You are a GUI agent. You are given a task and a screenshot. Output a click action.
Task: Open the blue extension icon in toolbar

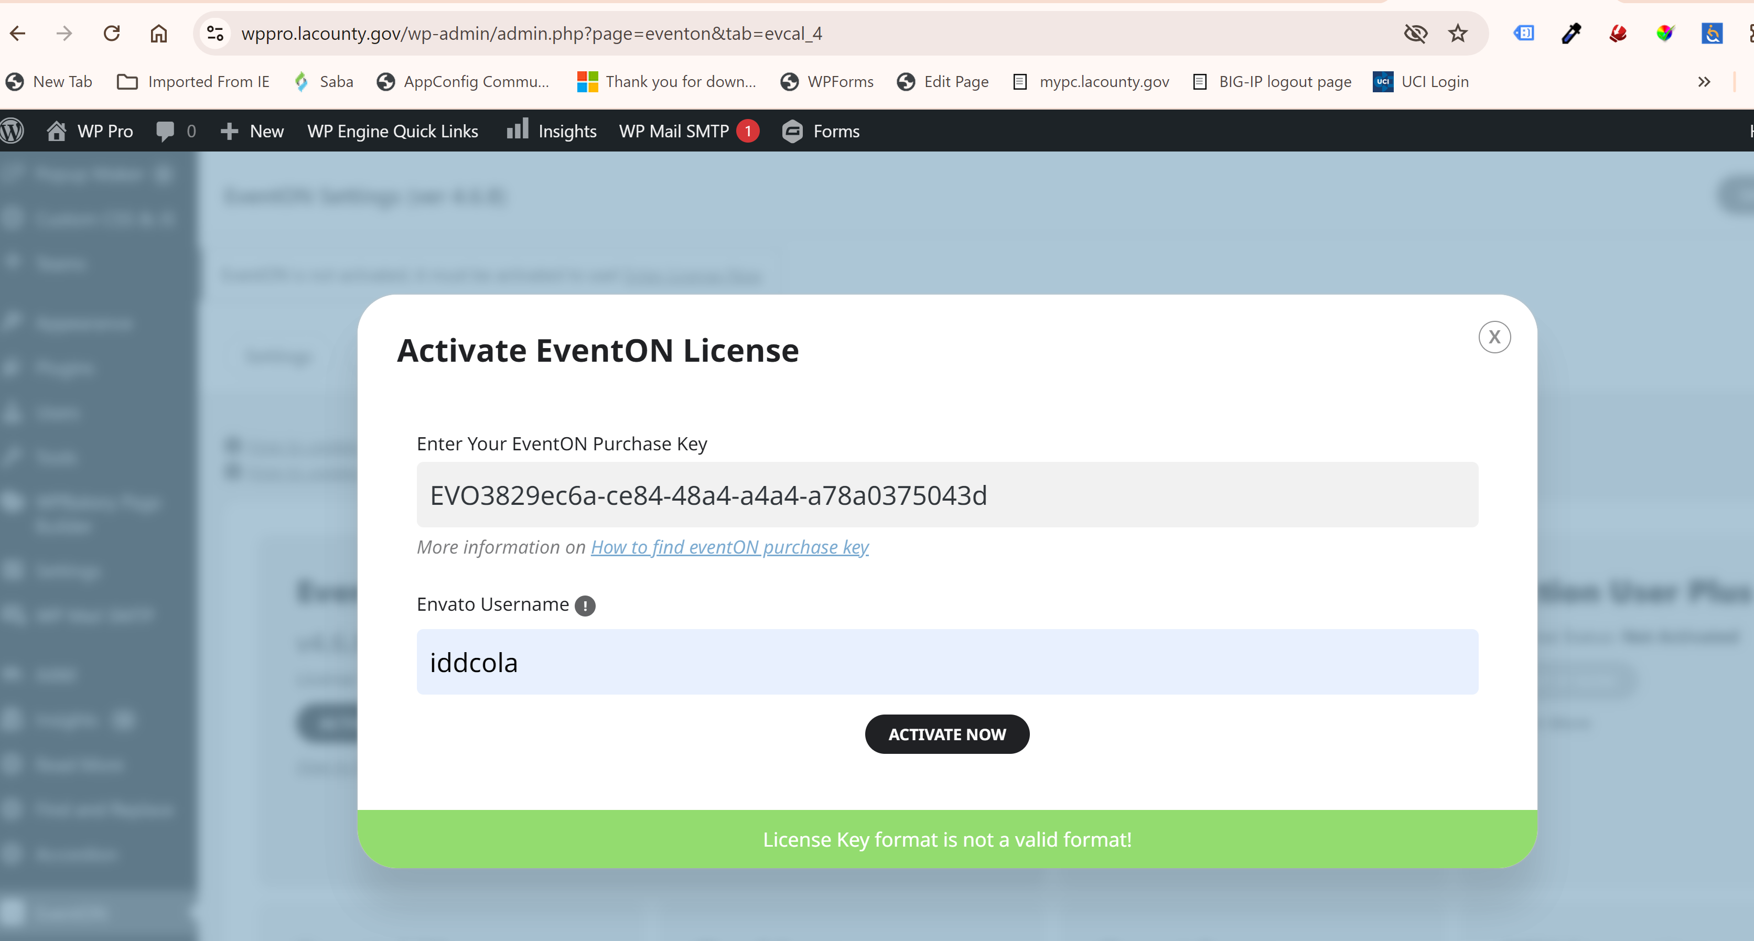click(x=1524, y=34)
